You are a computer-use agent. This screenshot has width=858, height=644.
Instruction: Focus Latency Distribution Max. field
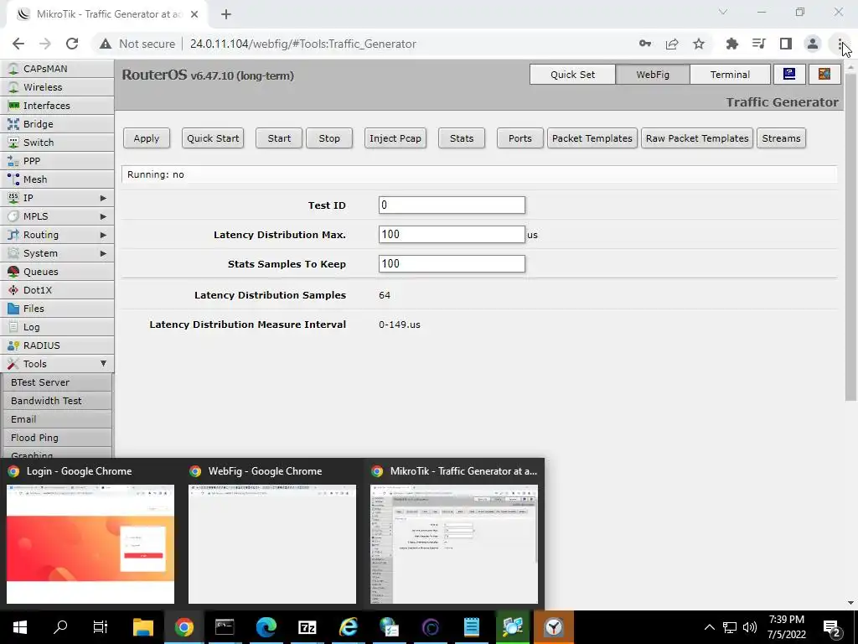pyautogui.click(x=452, y=235)
